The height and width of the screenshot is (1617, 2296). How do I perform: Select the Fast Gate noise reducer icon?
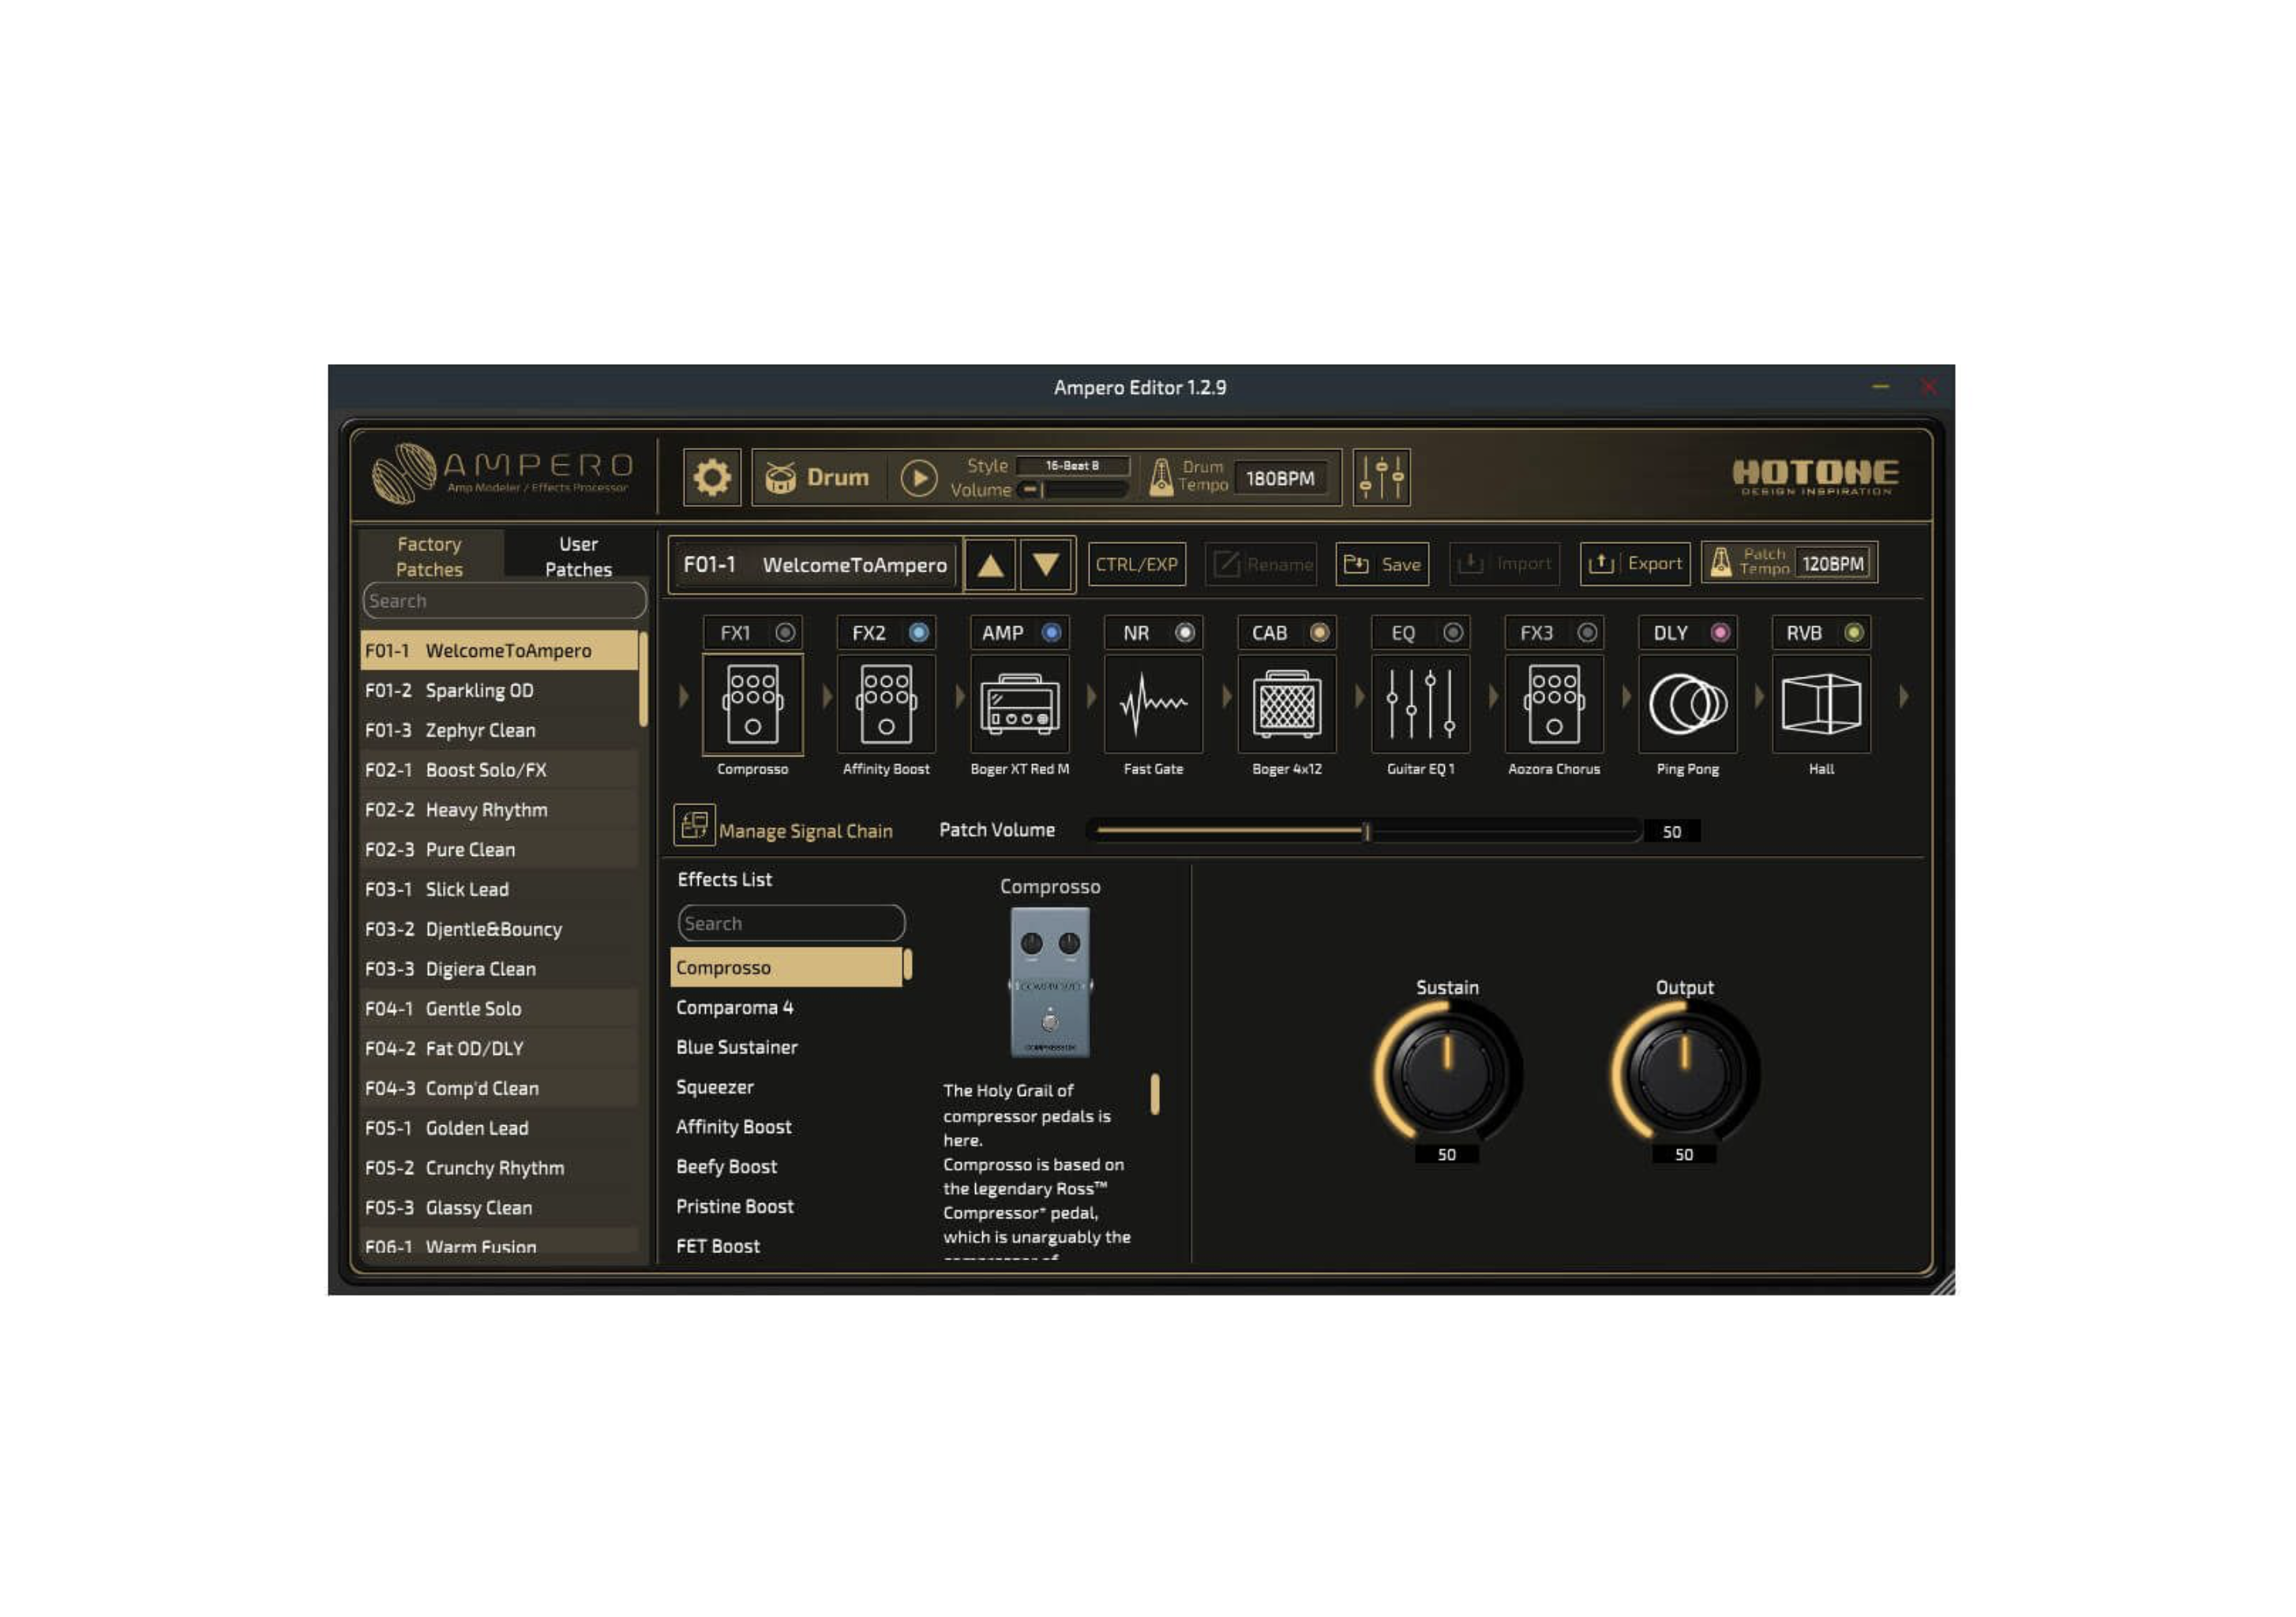(x=1153, y=704)
